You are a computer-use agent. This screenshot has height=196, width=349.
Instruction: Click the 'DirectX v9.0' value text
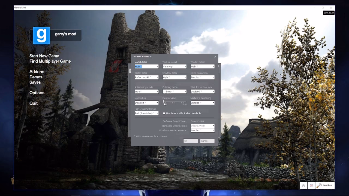coord(197,121)
